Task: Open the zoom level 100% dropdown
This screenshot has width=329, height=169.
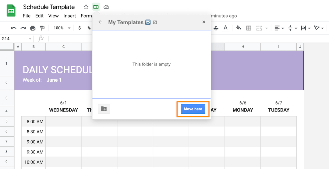Action: tap(62, 28)
